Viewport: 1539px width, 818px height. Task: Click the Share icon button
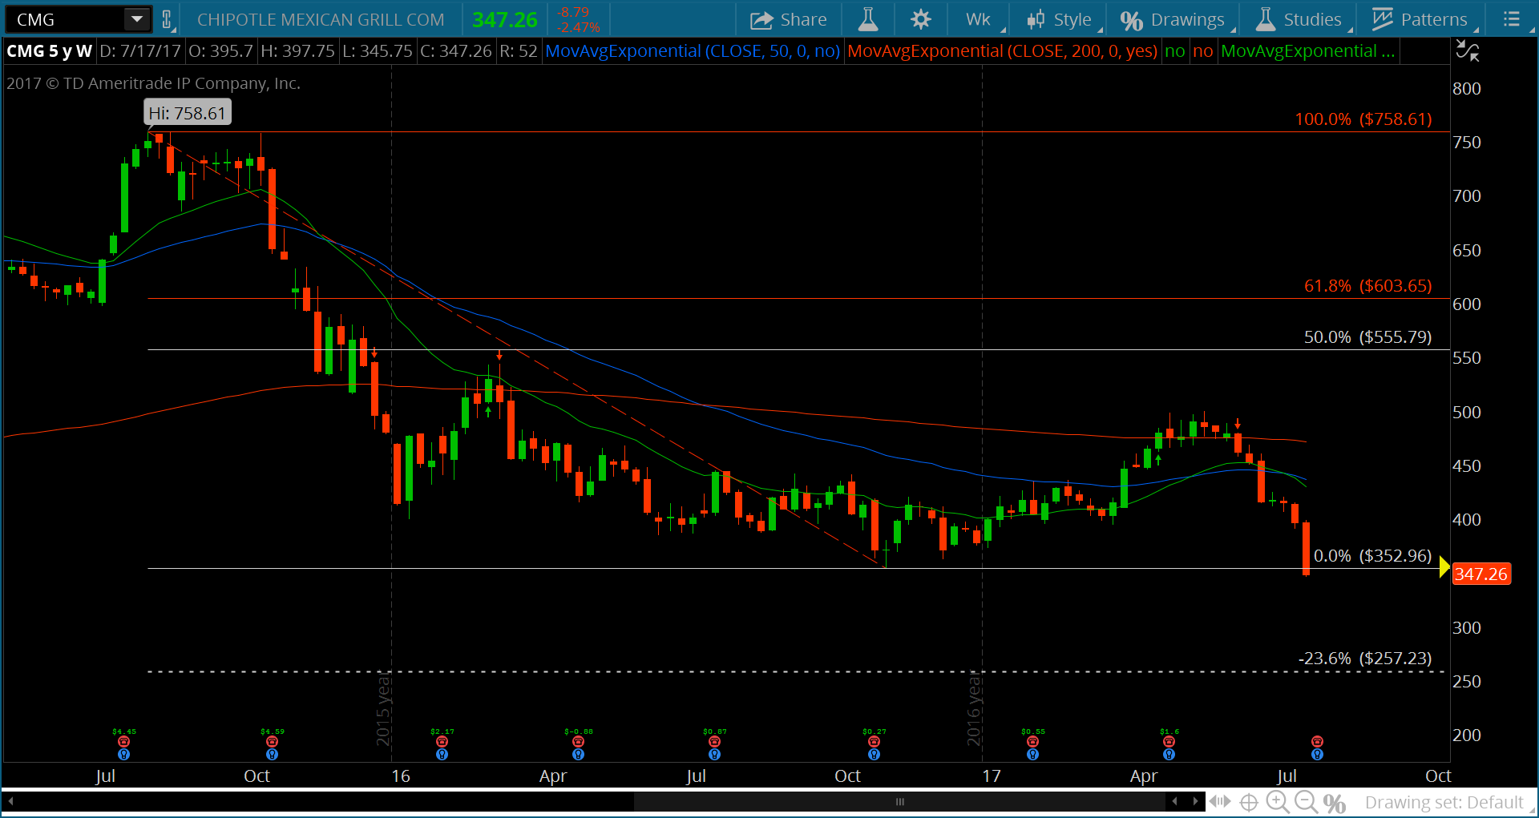pyautogui.click(x=788, y=19)
